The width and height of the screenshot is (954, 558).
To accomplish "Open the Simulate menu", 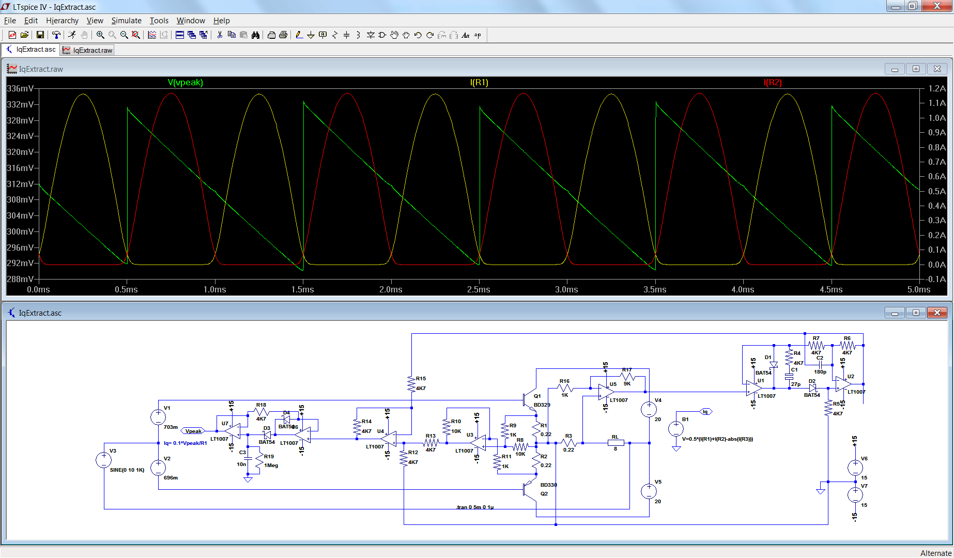I will click(126, 21).
